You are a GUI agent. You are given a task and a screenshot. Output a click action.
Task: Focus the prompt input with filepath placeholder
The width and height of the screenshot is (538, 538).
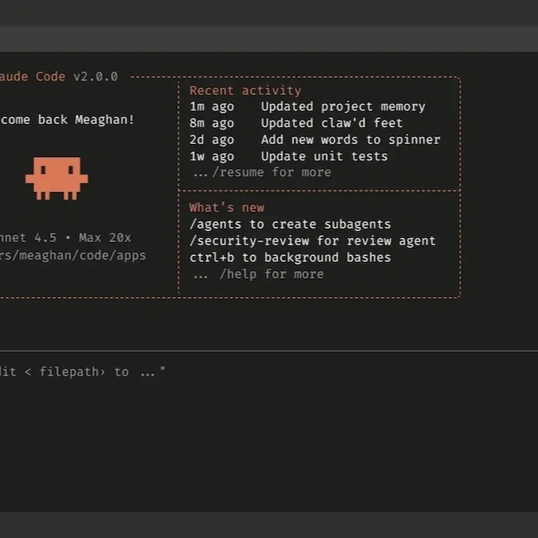269,372
